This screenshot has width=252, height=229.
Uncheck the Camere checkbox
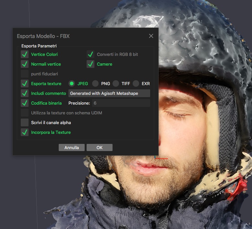90,64
